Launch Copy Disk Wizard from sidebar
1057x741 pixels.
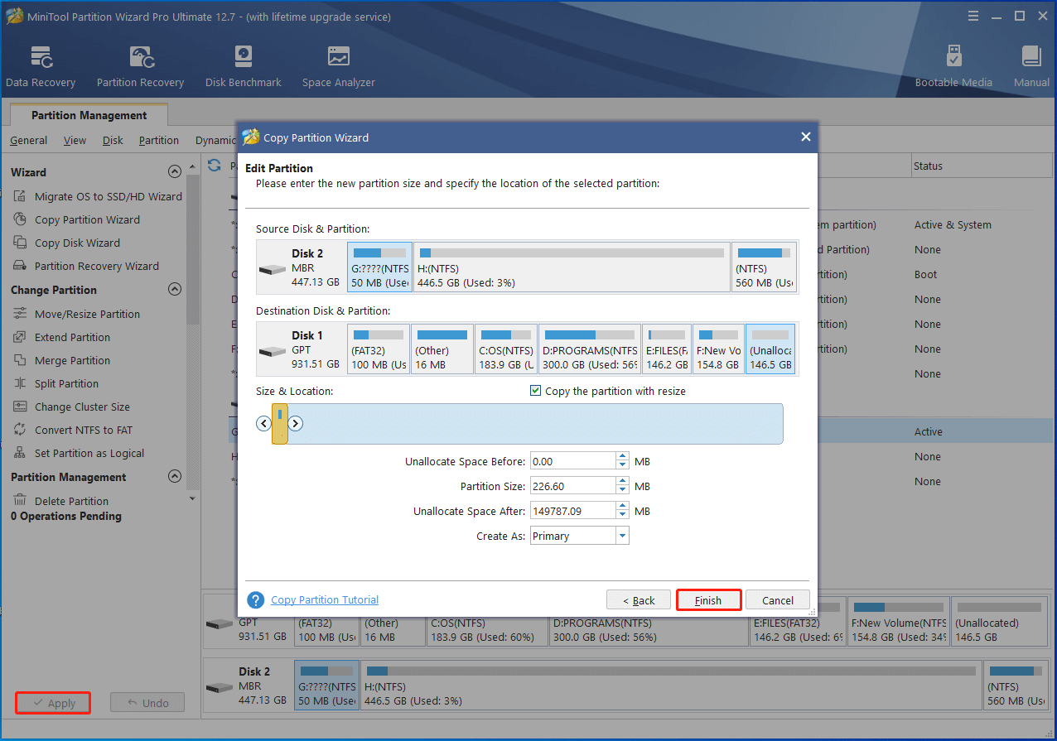67,243
